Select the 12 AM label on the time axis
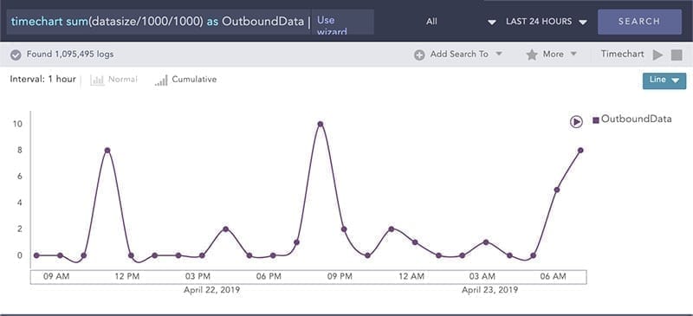This screenshot has width=693, height=316. pyautogui.click(x=411, y=277)
